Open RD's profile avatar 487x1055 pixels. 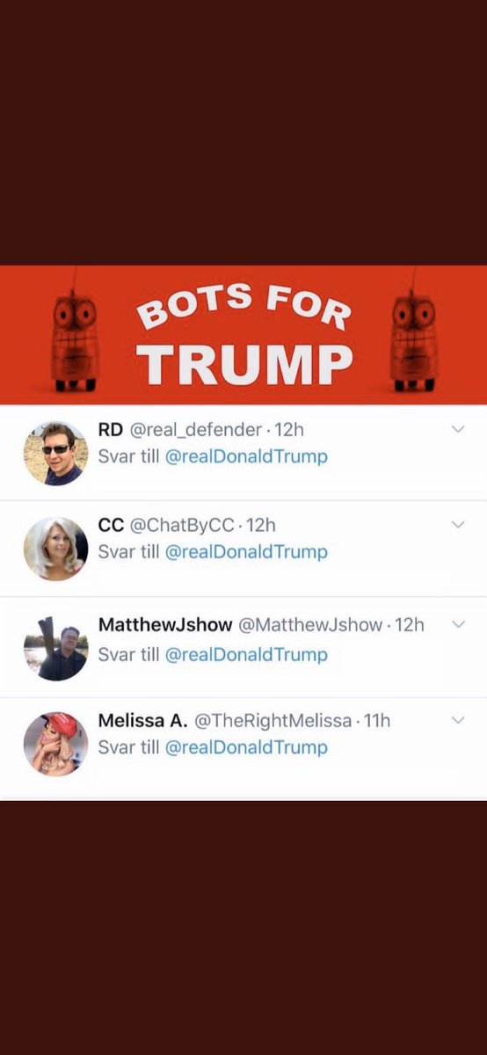pyautogui.click(x=55, y=453)
